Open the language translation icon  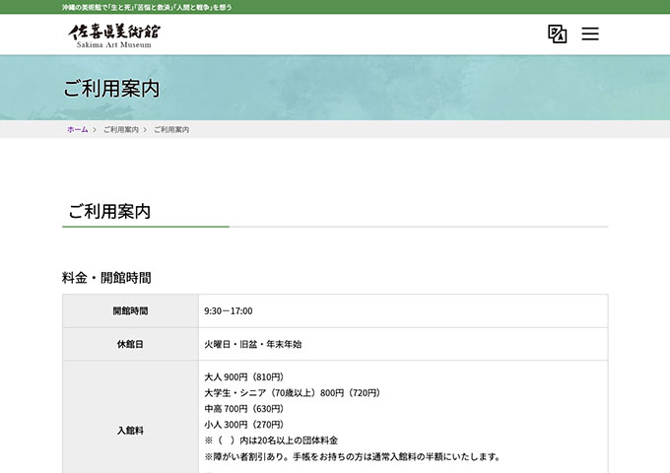point(558,34)
